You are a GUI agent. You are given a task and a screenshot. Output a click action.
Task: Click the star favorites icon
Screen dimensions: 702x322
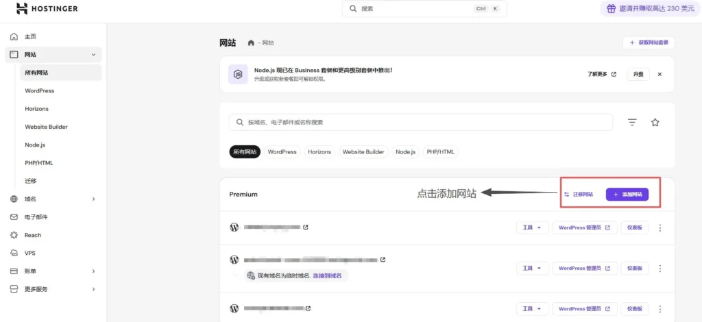655,122
